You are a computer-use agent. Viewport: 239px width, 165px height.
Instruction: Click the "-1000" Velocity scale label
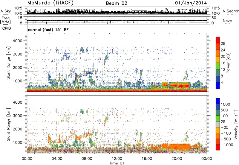[x=227, y=145]
